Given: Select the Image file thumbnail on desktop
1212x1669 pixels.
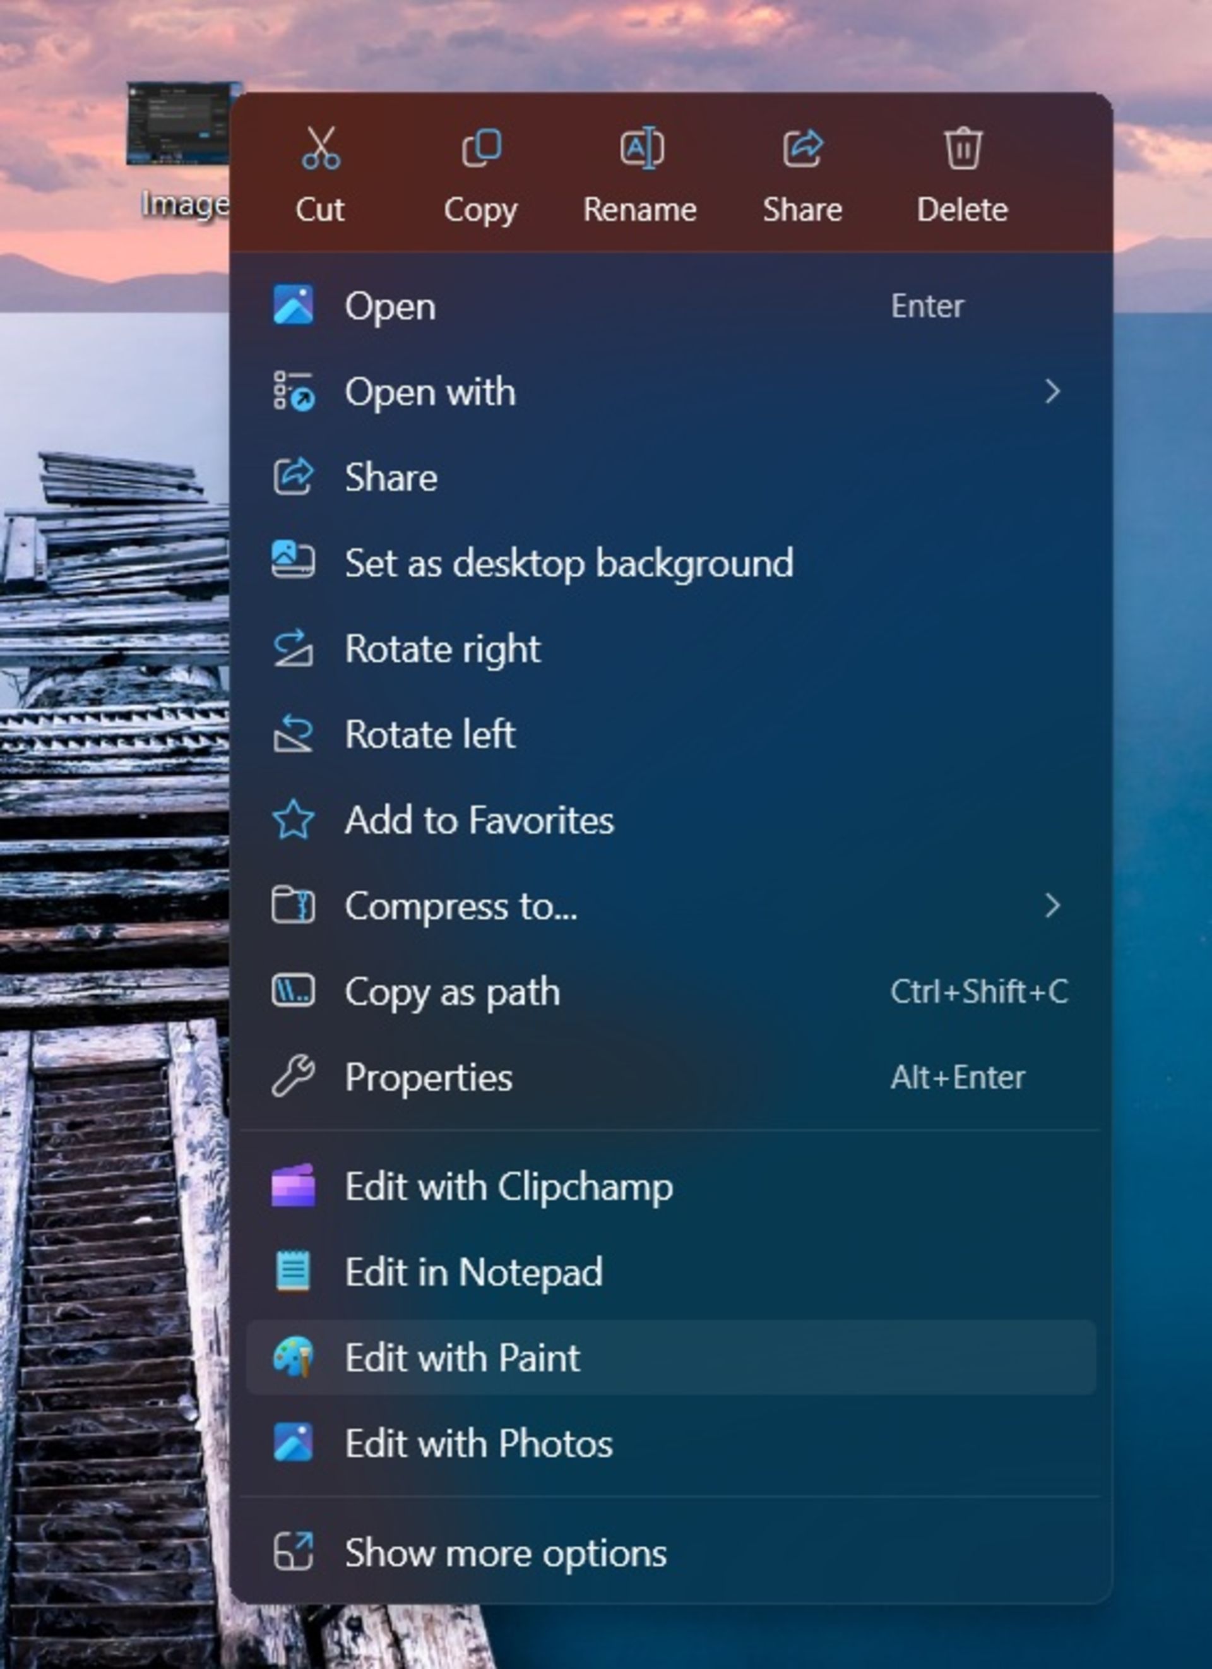Looking at the screenshot, I should pos(178,124).
